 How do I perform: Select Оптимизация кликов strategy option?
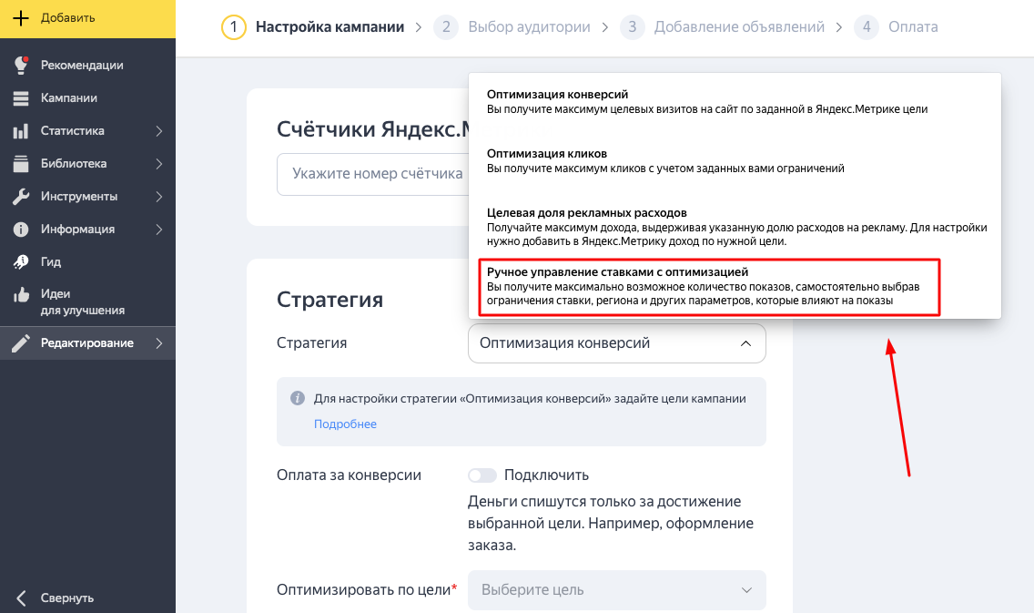735,160
